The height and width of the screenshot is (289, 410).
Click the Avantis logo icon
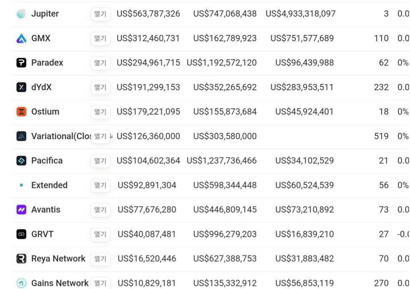[21, 210]
